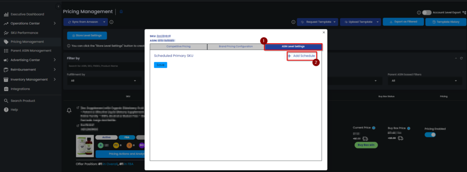The height and width of the screenshot is (172, 467).
Task: Click Add Schedule in the dialog
Action: [301, 56]
